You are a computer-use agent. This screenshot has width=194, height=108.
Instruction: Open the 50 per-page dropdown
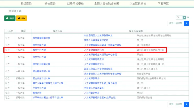pyautogui.click(x=181, y=18)
